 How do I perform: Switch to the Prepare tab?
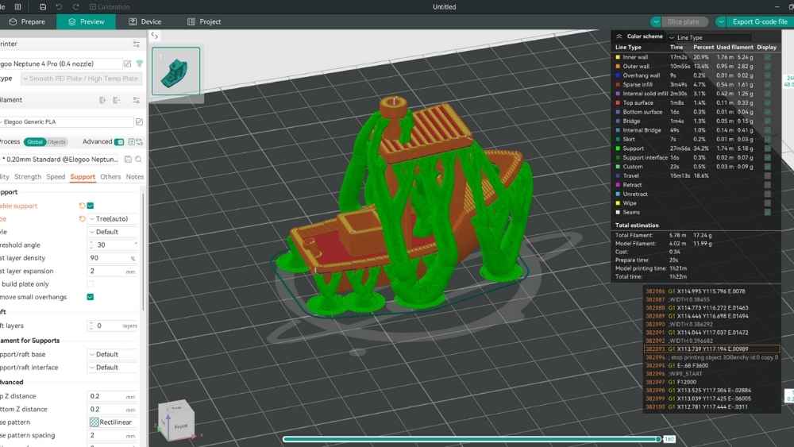(27, 21)
